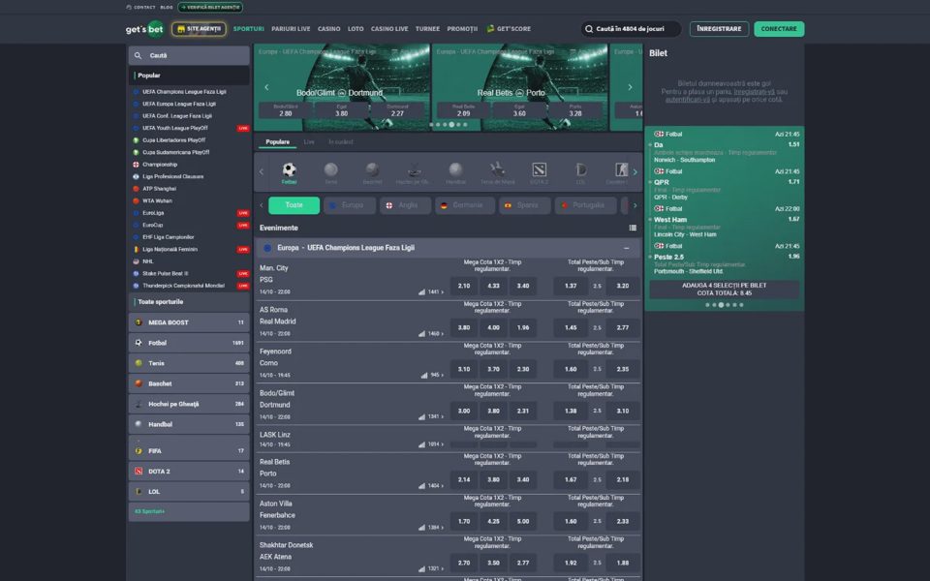Click the magnifier icon in the top game search
This screenshot has height=581, width=930.
[589, 29]
